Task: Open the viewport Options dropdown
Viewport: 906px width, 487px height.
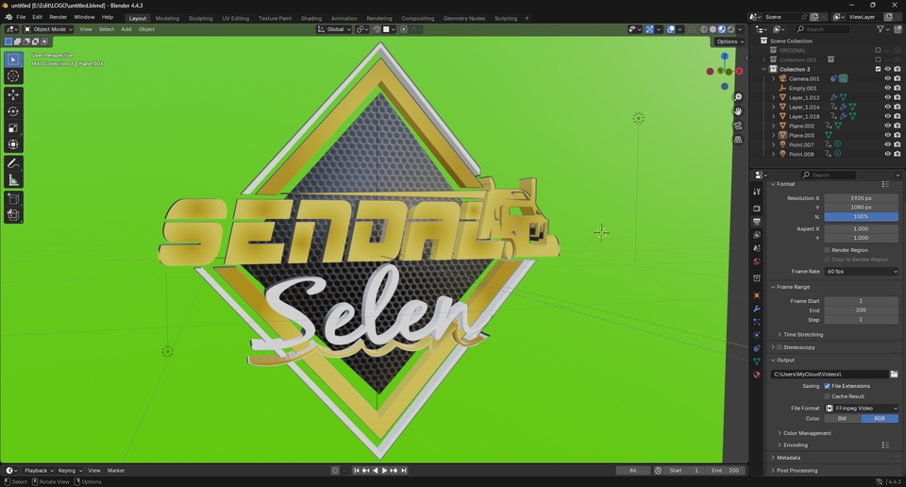Action: [730, 42]
